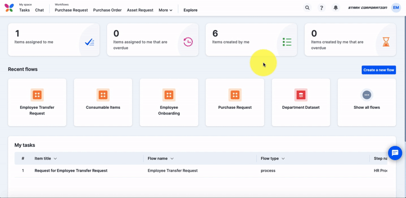Open the Asset Request workflow

point(140,10)
